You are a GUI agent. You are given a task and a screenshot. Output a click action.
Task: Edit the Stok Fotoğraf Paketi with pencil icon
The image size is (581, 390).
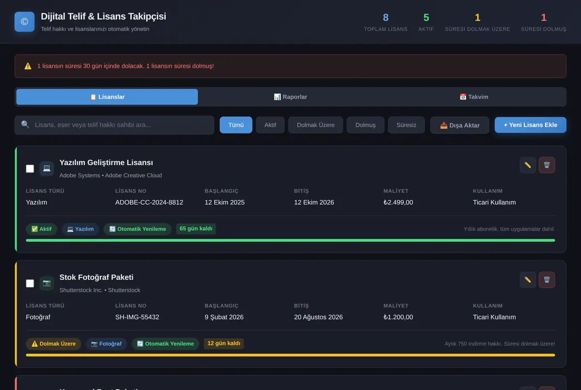tap(528, 280)
